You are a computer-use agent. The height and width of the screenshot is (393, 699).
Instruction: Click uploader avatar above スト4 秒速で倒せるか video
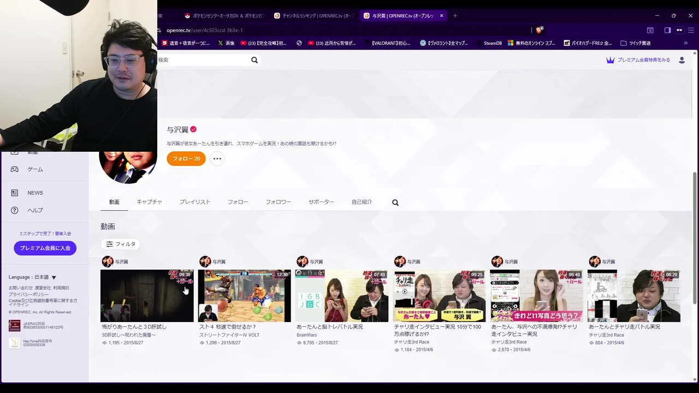coord(205,261)
